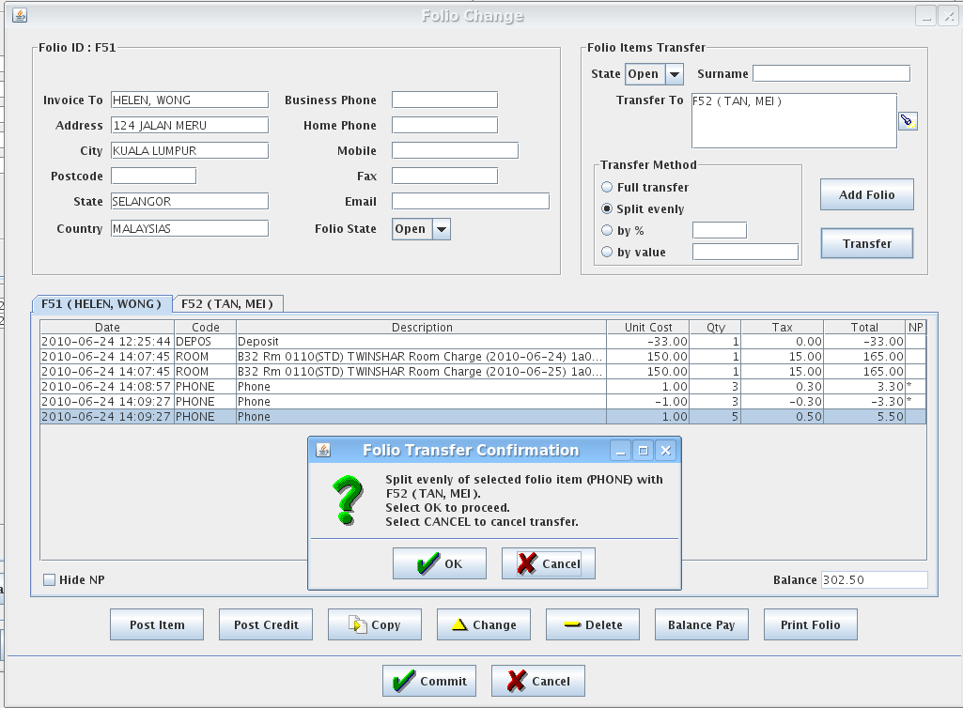This screenshot has height=708, width=963.
Task: Click the Postcode input field
Action: [153, 177]
